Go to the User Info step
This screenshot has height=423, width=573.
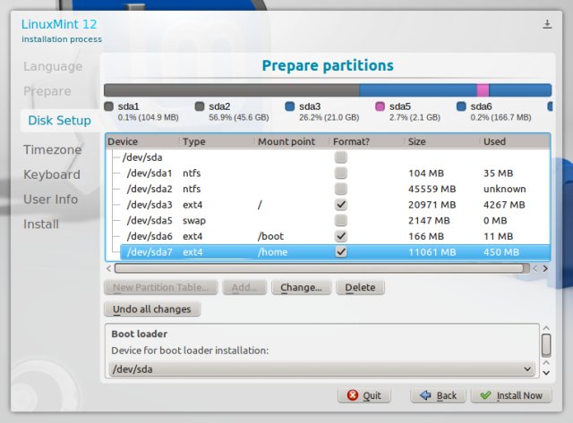[x=51, y=199]
